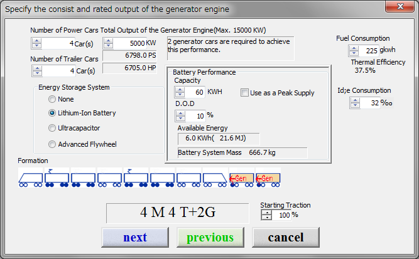Click the D.O.D field showing 10

pos(195,116)
